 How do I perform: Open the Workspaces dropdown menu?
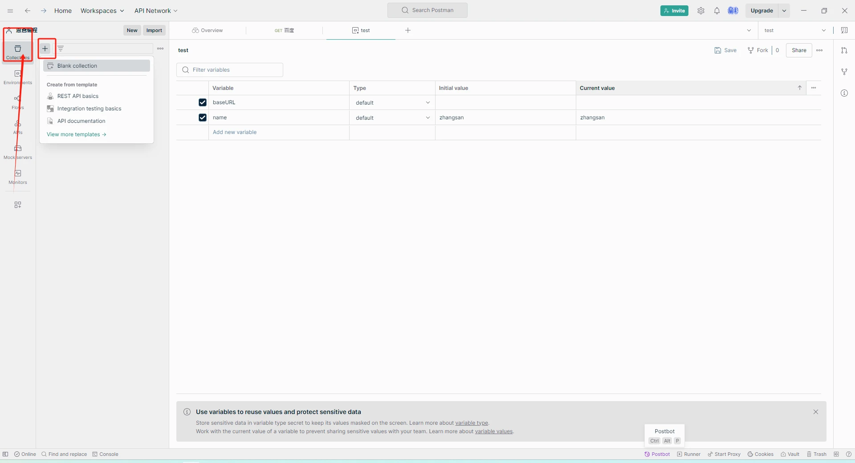[x=102, y=11]
